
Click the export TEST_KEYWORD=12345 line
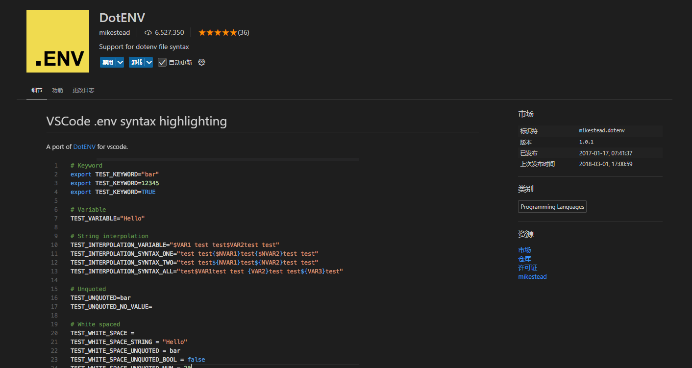[x=115, y=183]
